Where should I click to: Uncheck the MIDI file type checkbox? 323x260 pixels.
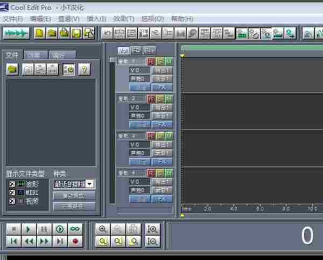tap(12, 193)
